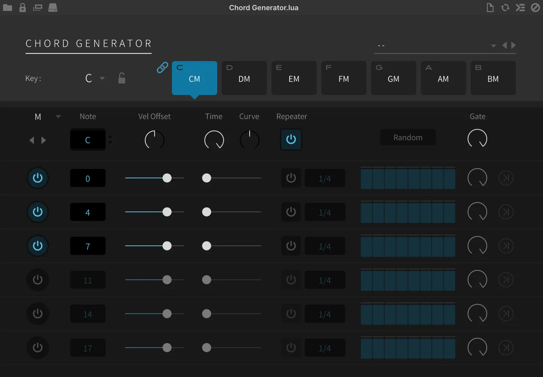This screenshot has width=543, height=377.
Task: Select the CM chord pad
Action: point(195,78)
